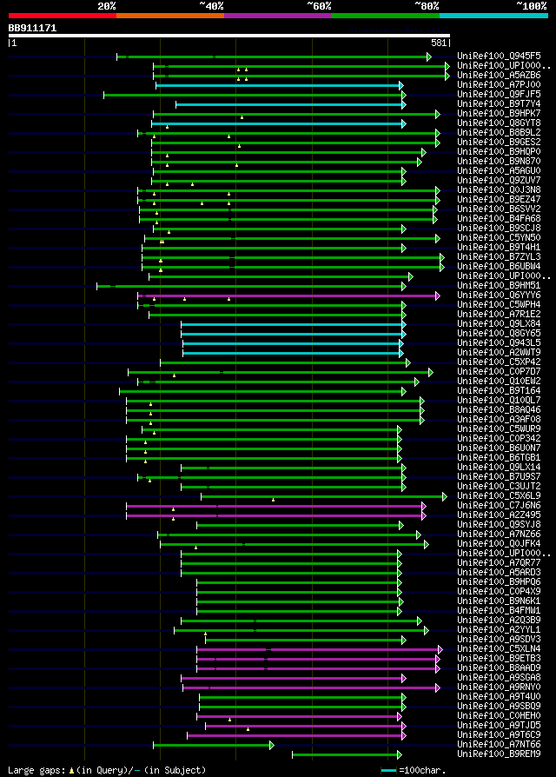Click the UniRef100_A7NT66 label
Image resolution: width=556 pixels, height=777 pixels.
[499, 744]
